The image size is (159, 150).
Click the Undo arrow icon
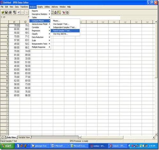19,12
